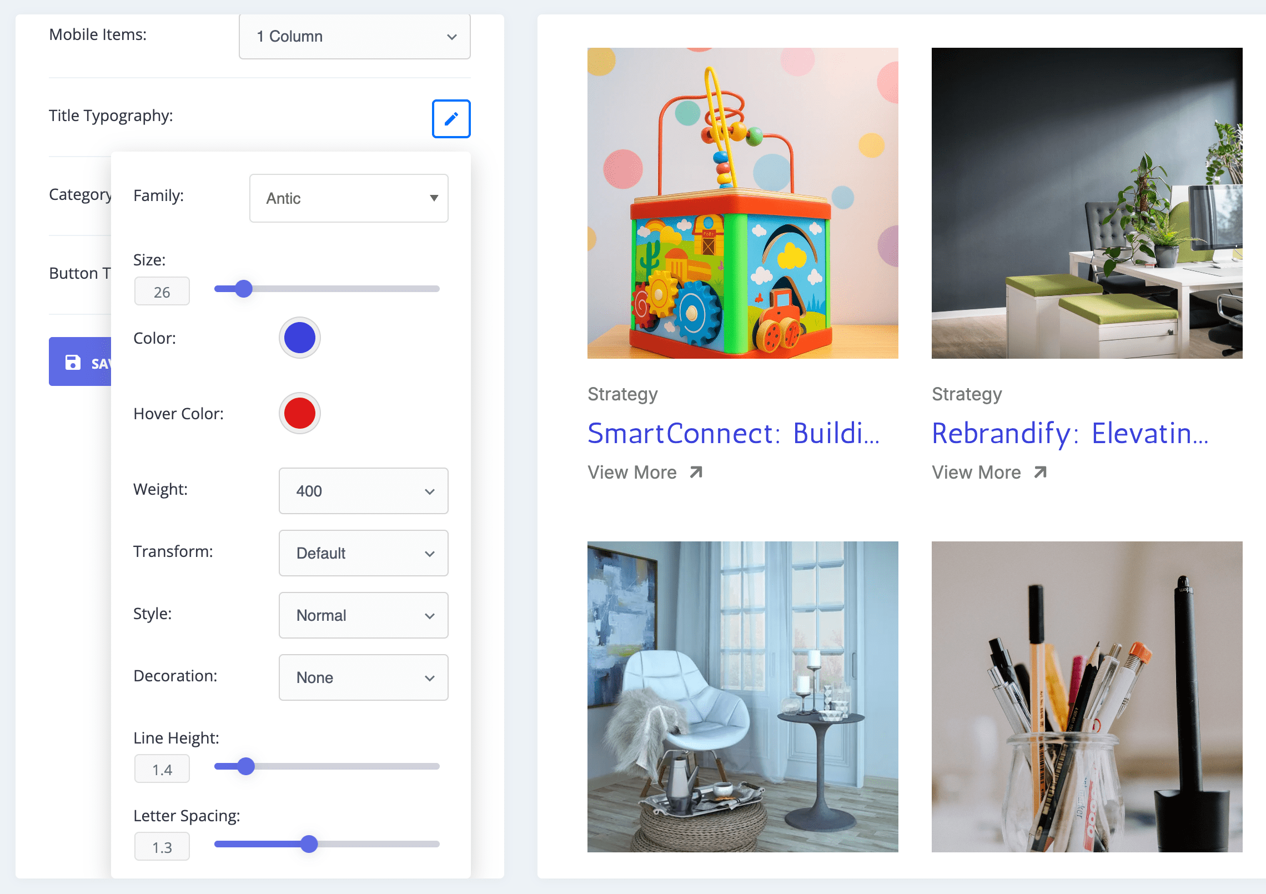Click arrow icon beside Rebrandify View More
The image size is (1266, 894).
point(1040,472)
